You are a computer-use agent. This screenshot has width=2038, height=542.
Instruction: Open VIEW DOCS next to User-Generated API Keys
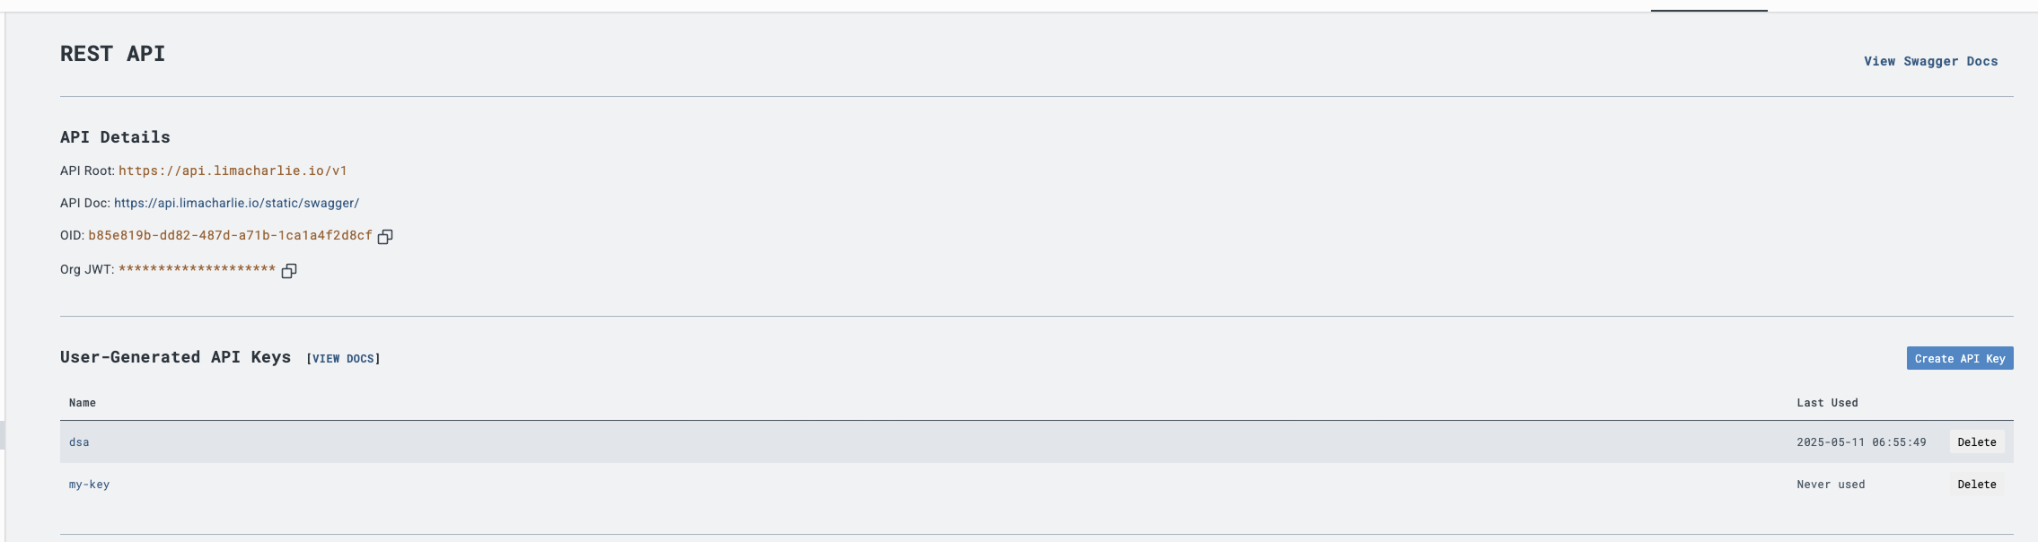342,357
